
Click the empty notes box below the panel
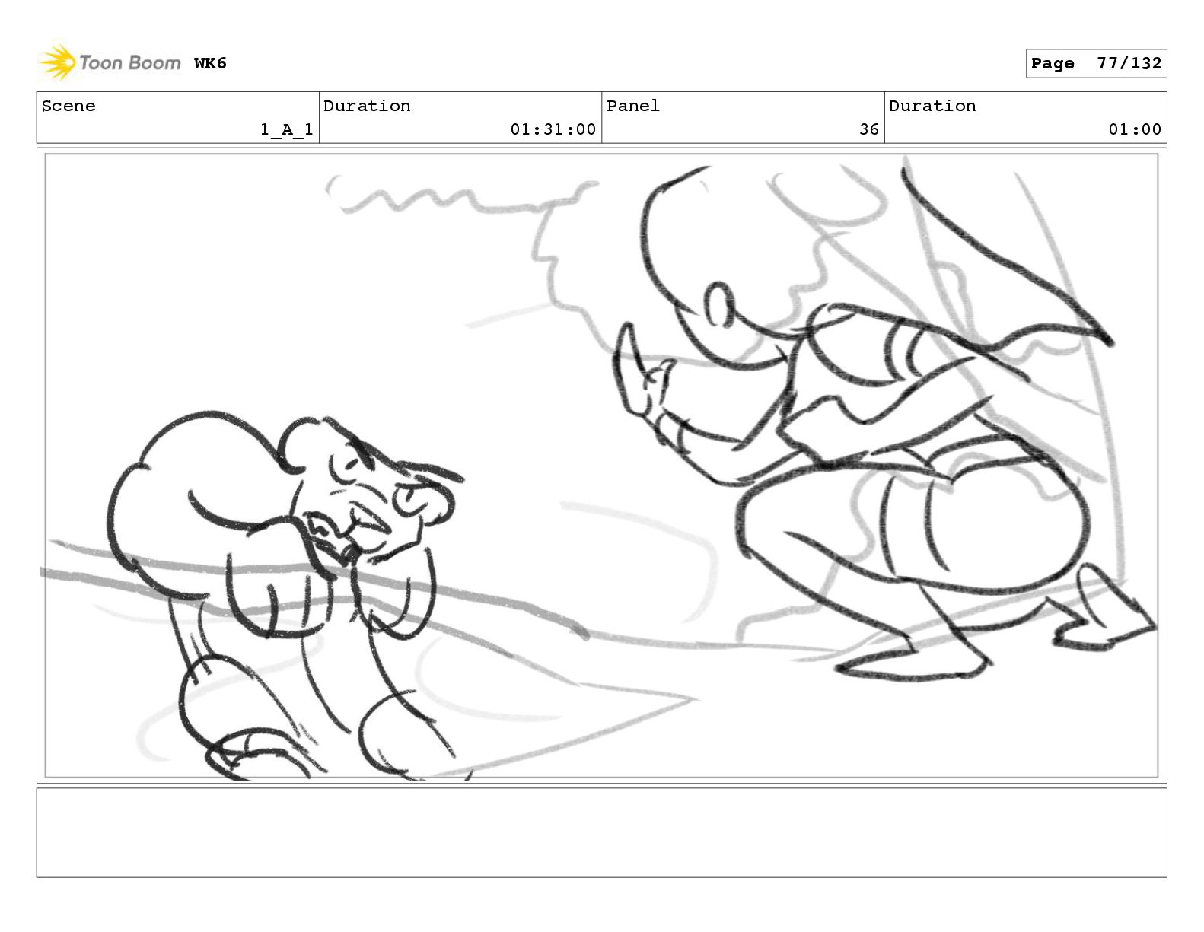(601, 832)
